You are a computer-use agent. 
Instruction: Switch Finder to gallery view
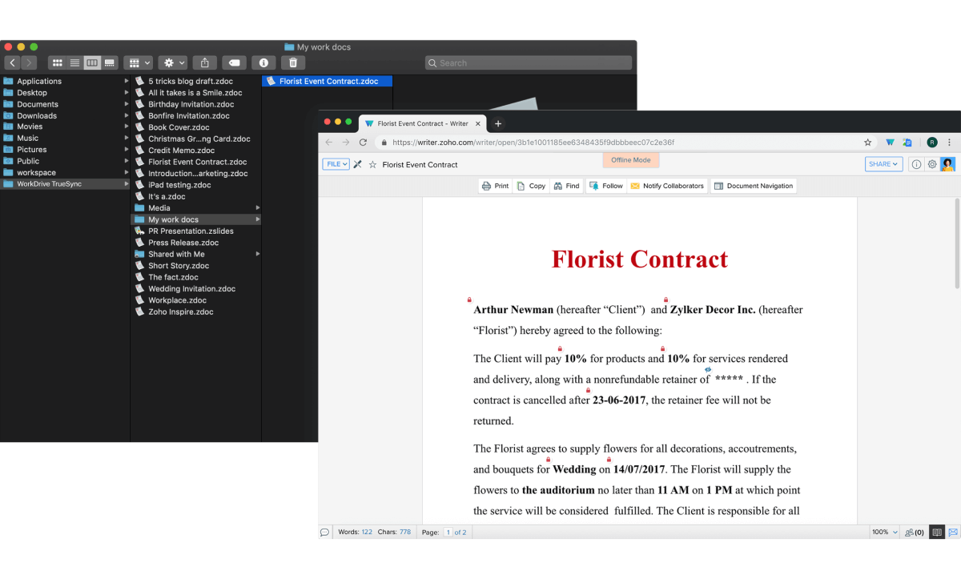tap(110, 62)
